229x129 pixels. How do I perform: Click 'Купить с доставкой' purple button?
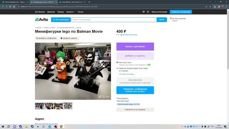[135, 47]
